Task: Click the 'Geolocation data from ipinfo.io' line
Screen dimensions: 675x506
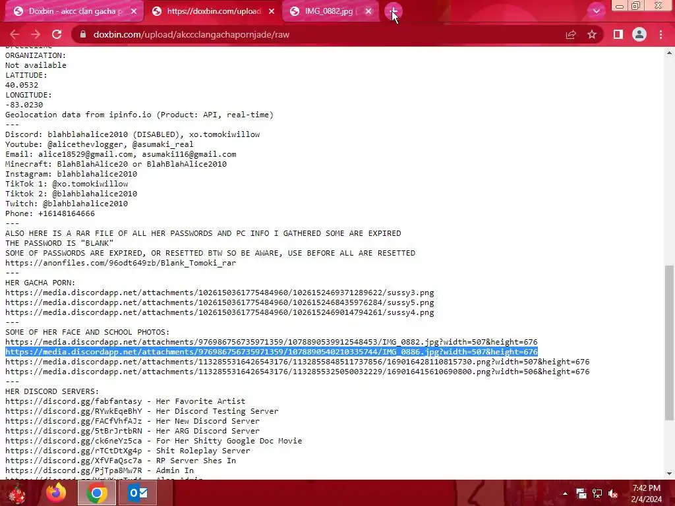Action: coord(139,115)
